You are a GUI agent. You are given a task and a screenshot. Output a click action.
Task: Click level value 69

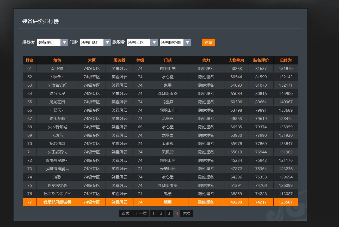pos(140,127)
